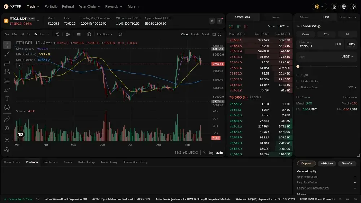This screenshot has width=361, height=203.
Task: Click the 20x leverage button
Action: click(326, 34)
